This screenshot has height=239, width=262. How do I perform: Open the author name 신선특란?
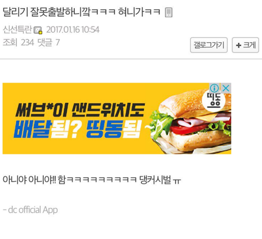pyautogui.click(x=17, y=30)
